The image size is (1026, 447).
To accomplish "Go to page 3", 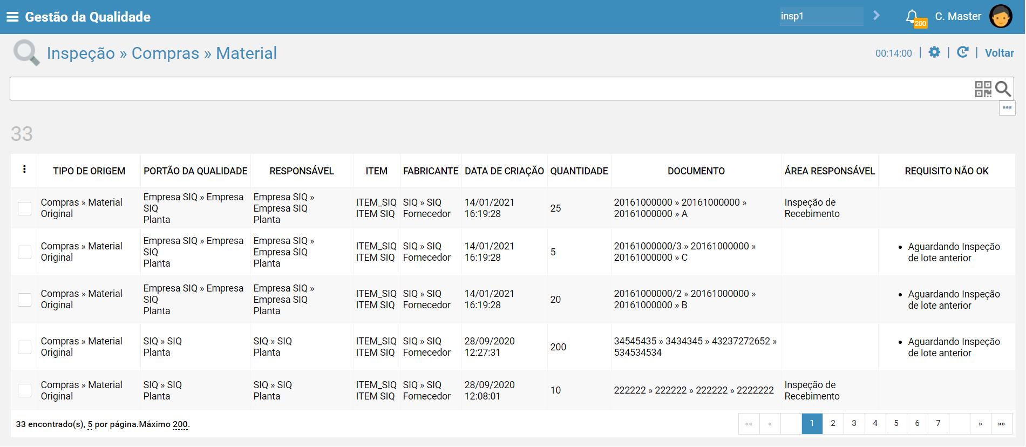I will 854,423.
